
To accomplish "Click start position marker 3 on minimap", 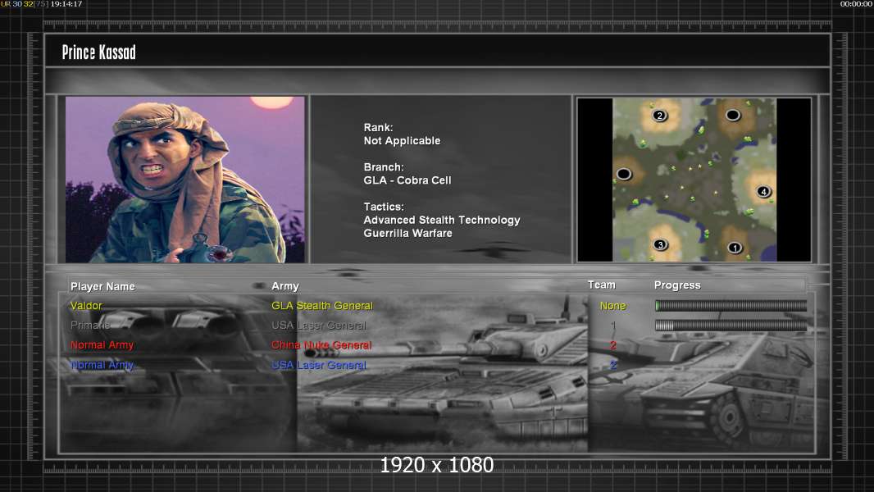I will coord(660,244).
